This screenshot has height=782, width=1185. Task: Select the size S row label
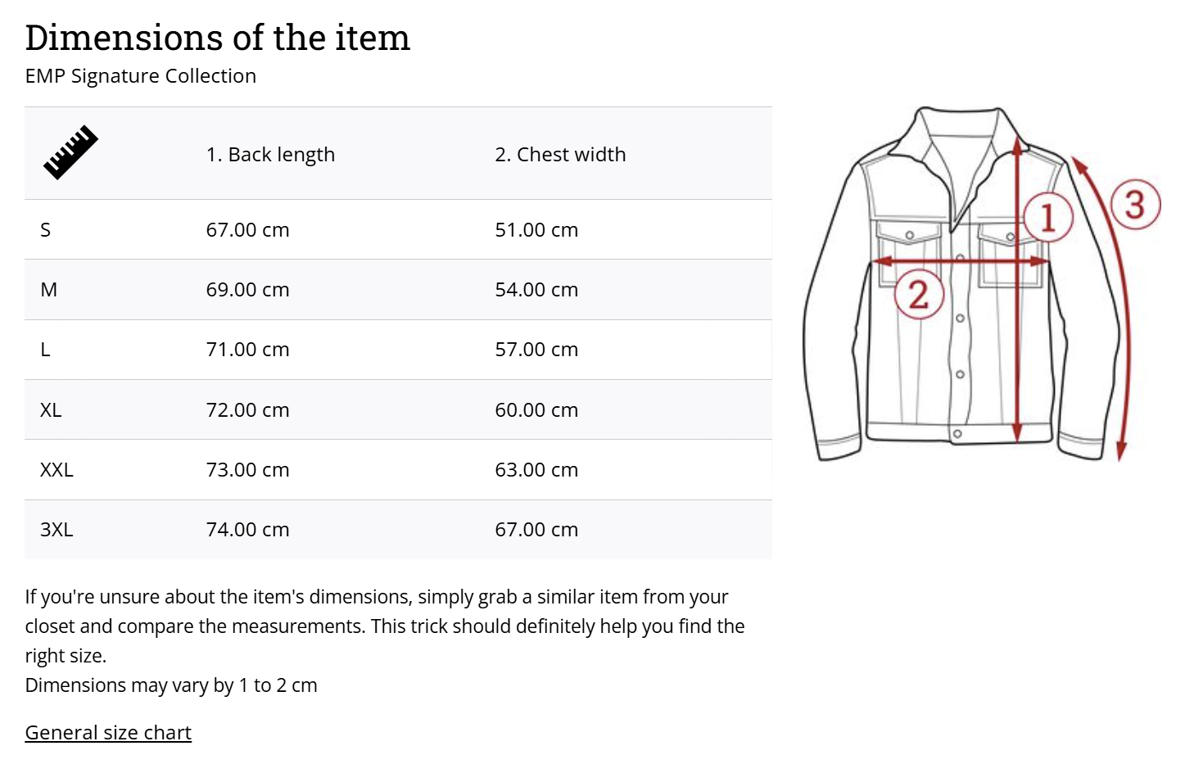(46, 230)
